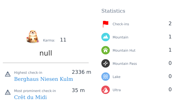Click the Mountain Pass label

pyautogui.click(x=125, y=64)
